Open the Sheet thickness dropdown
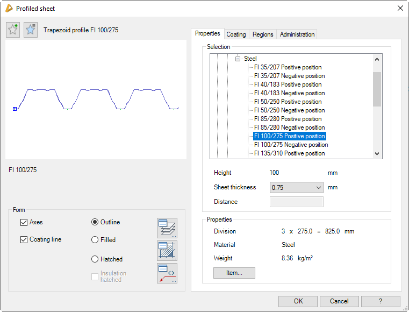Image resolution: width=409 pixels, height=312 pixels. pos(297,188)
